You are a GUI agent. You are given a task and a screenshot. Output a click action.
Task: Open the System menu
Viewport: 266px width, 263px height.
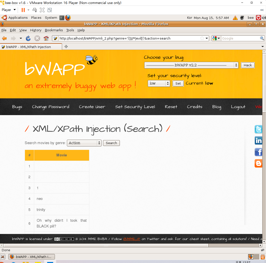coord(51,18)
